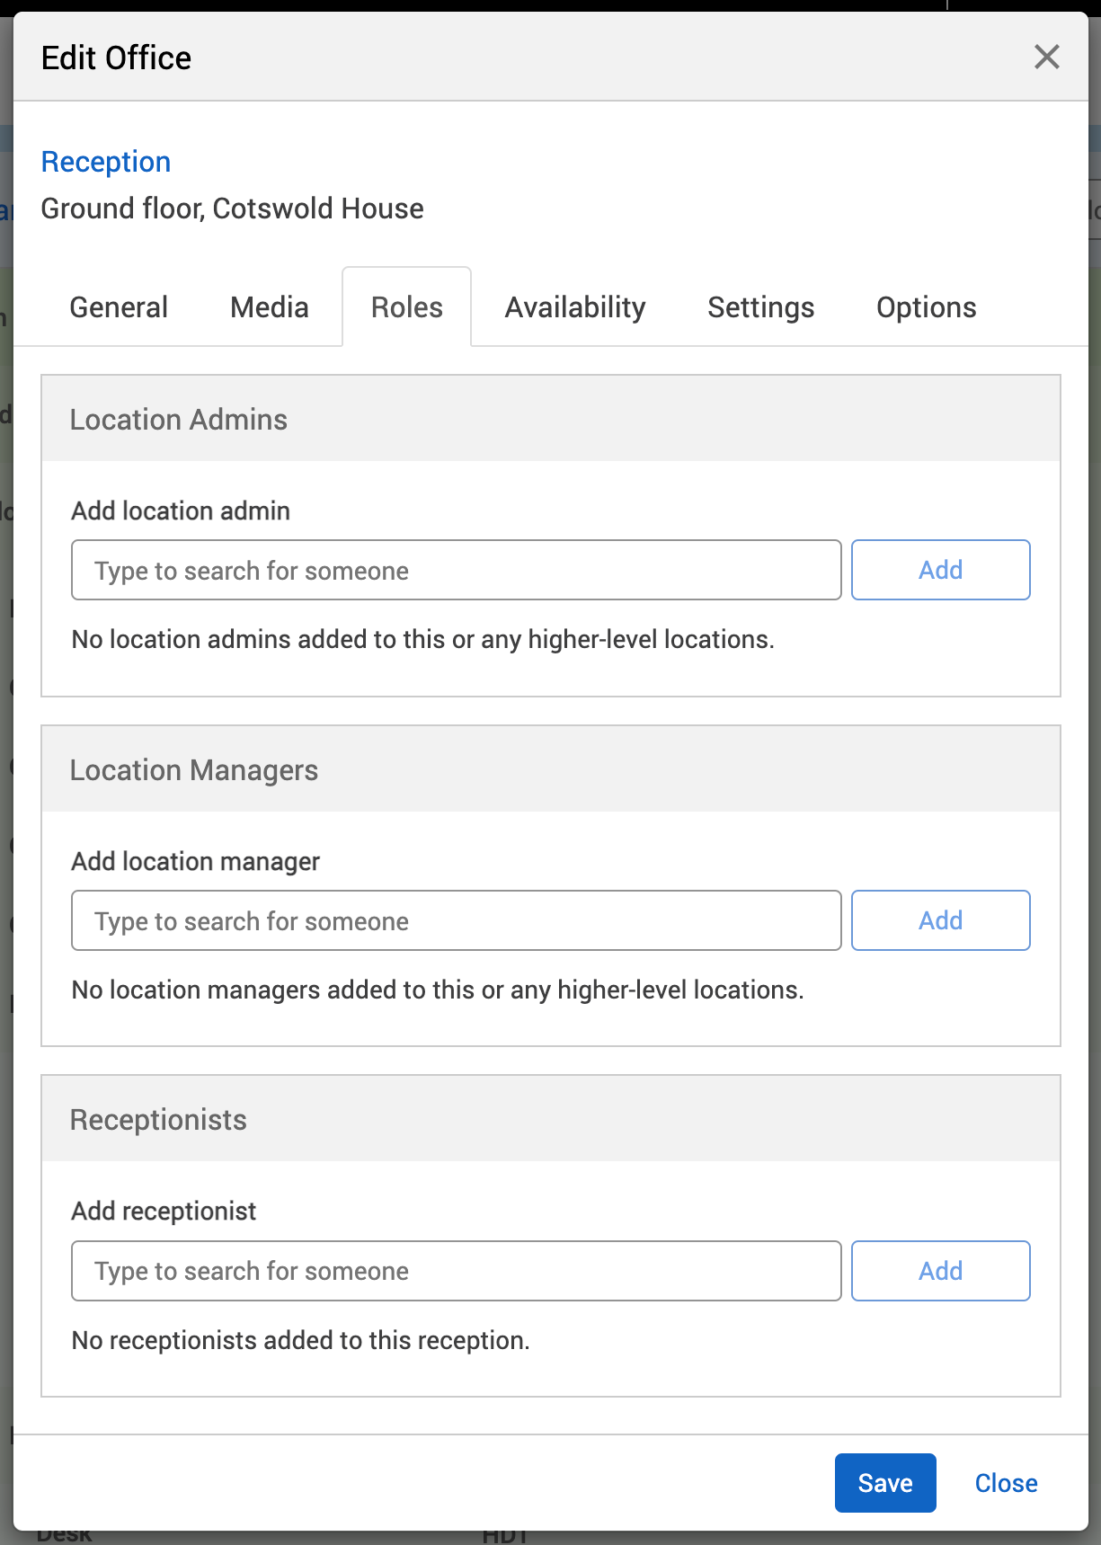Switch to the Options tab
Image resolution: width=1101 pixels, height=1545 pixels.
pyautogui.click(x=926, y=307)
